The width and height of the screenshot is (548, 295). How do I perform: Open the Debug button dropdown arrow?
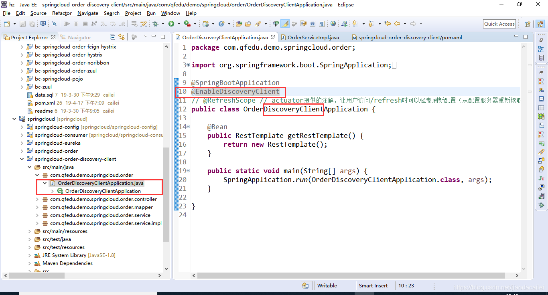(x=163, y=24)
